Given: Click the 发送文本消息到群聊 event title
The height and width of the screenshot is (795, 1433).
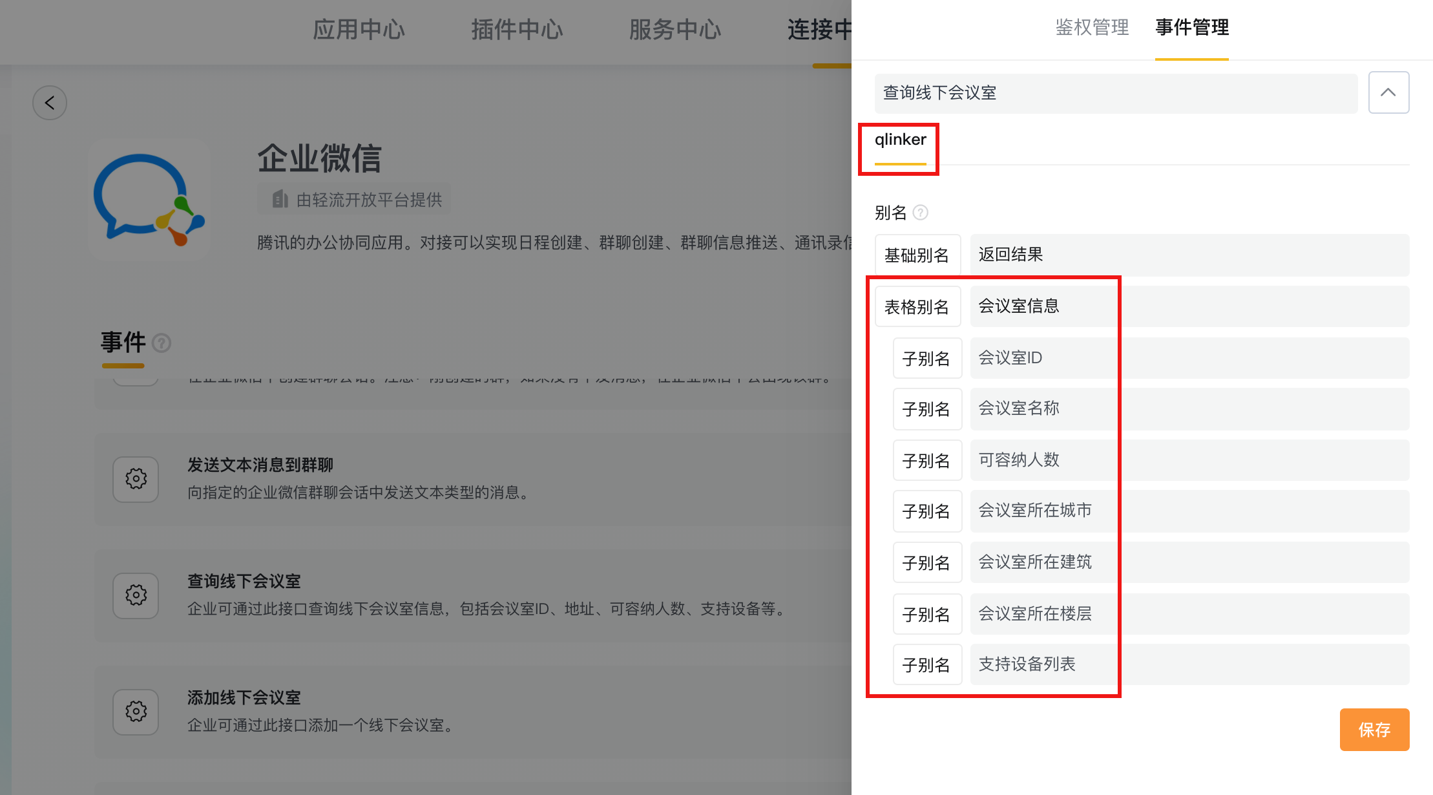Looking at the screenshot, I should (260, 465).
